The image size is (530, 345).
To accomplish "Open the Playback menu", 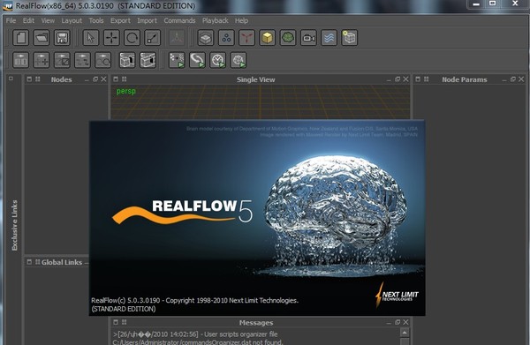I will [216, 20].
